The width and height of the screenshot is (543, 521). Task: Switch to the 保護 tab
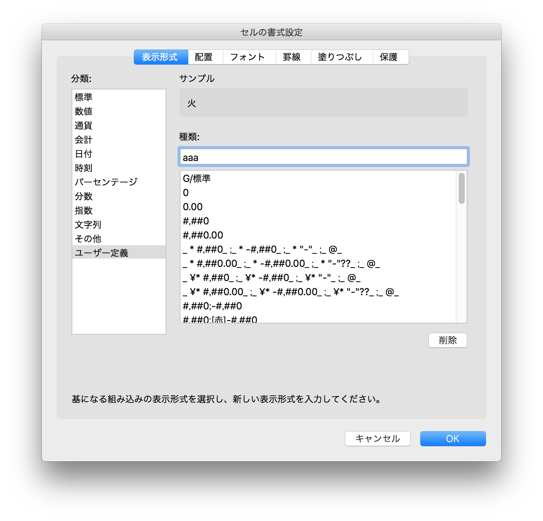coord(390,57)
